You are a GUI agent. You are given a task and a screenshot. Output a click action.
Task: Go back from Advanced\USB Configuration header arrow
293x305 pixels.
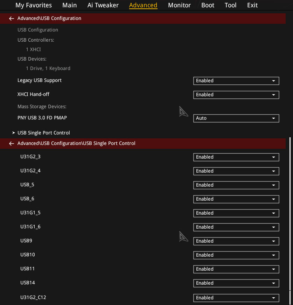click(12, 19)
